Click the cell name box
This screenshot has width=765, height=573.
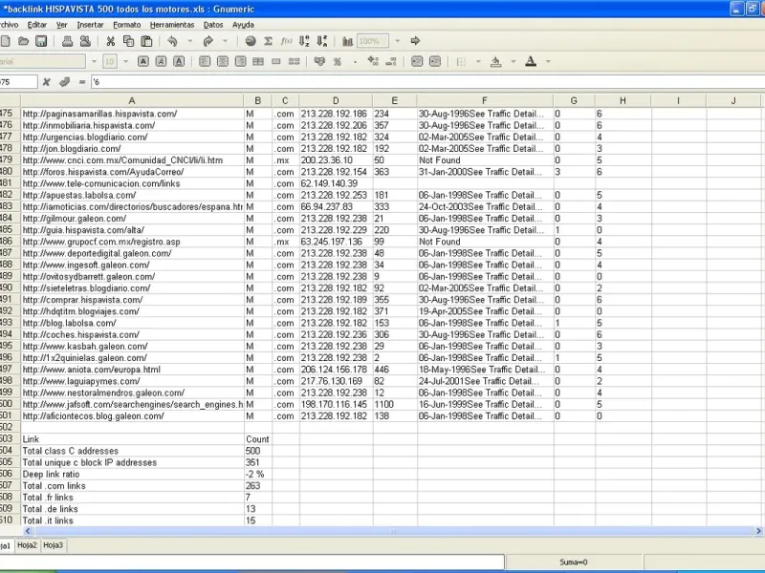pos(18,82)
